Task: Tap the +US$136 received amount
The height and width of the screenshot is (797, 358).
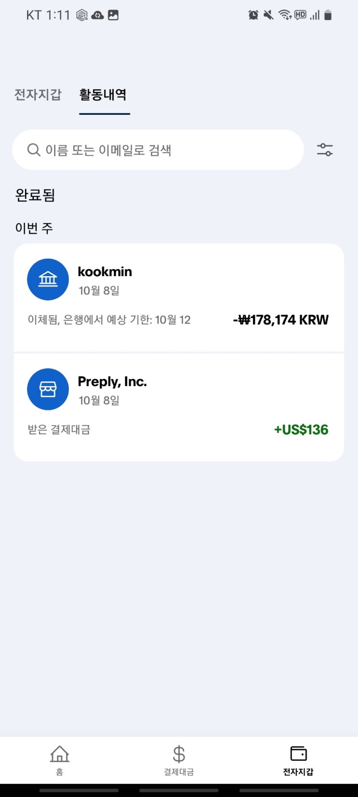Action: tap(301, 430)
